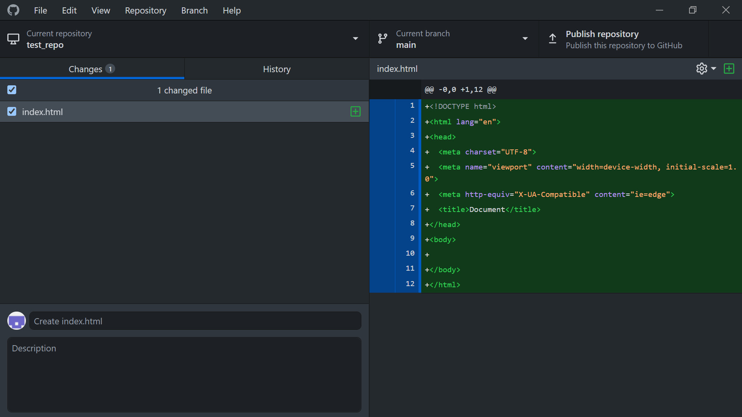Image resolution: width=742 pixels, height=417 pixels.
Task: Select the File menu item
Action: pyautogui.click(x=40, y=10)
